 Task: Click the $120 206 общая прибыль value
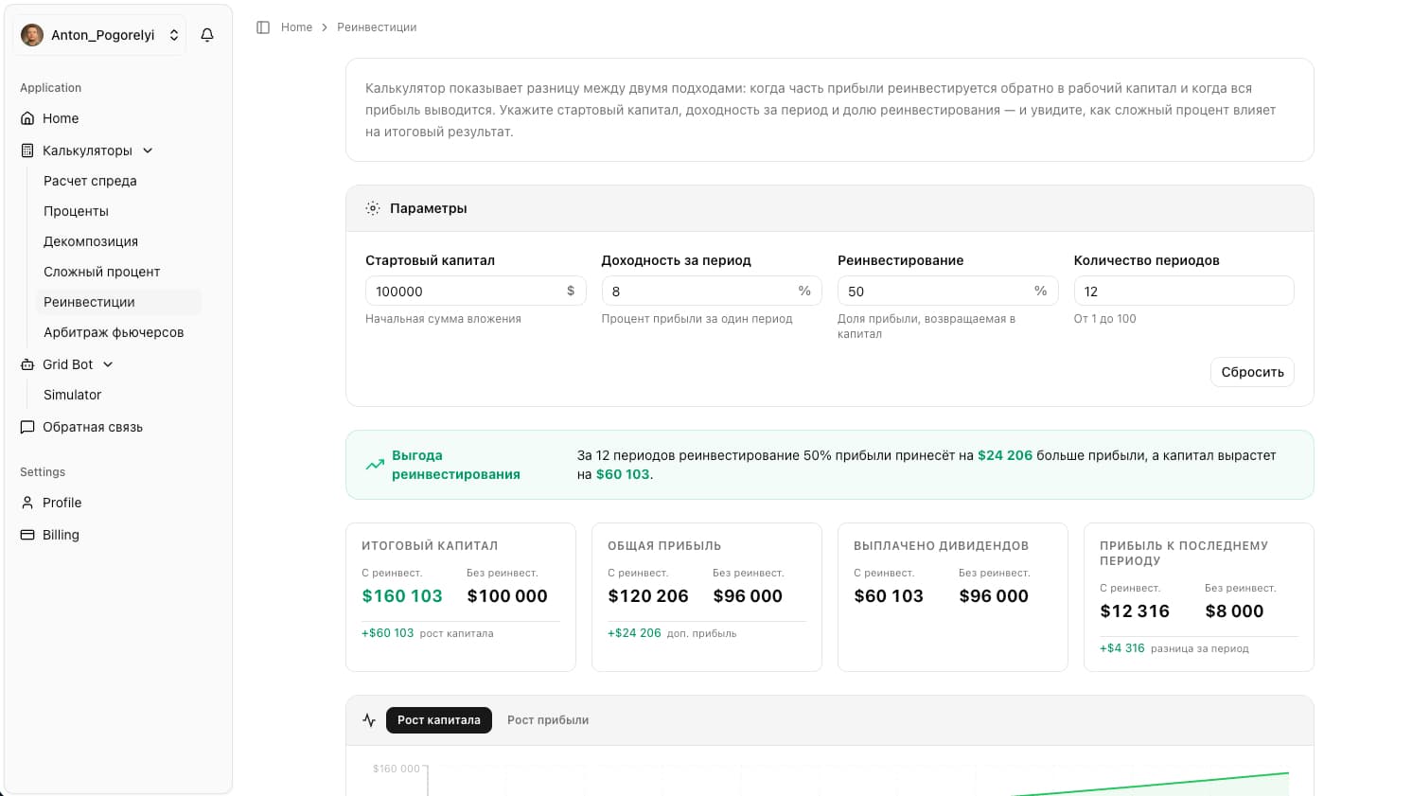648,596
